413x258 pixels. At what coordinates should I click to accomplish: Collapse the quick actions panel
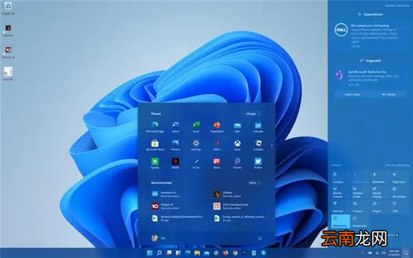click(x=336, y=165)
